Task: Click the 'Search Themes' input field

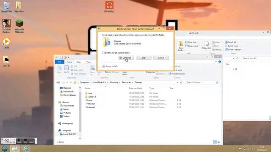Action: [x=202, y=83]
